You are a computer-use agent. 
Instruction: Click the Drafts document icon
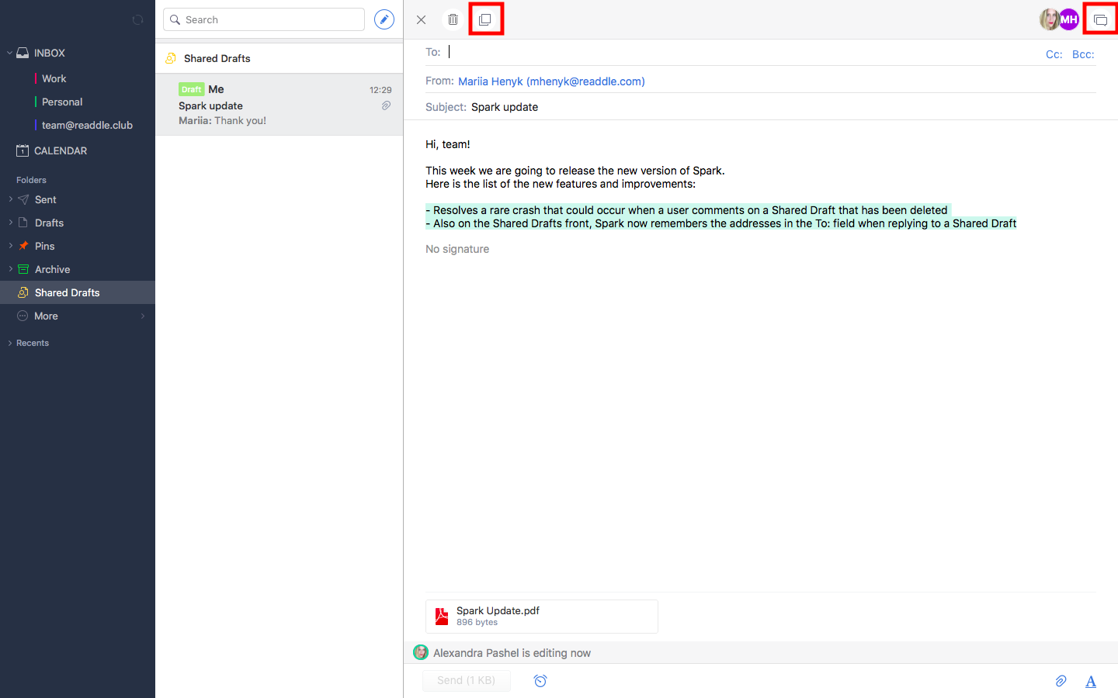(23, 223)
